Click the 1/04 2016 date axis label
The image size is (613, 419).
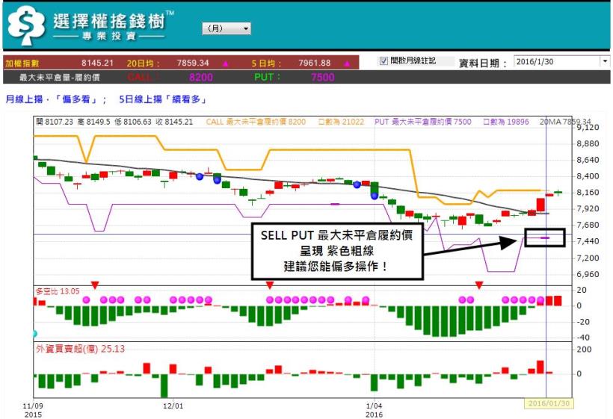(x=374, y=410)
